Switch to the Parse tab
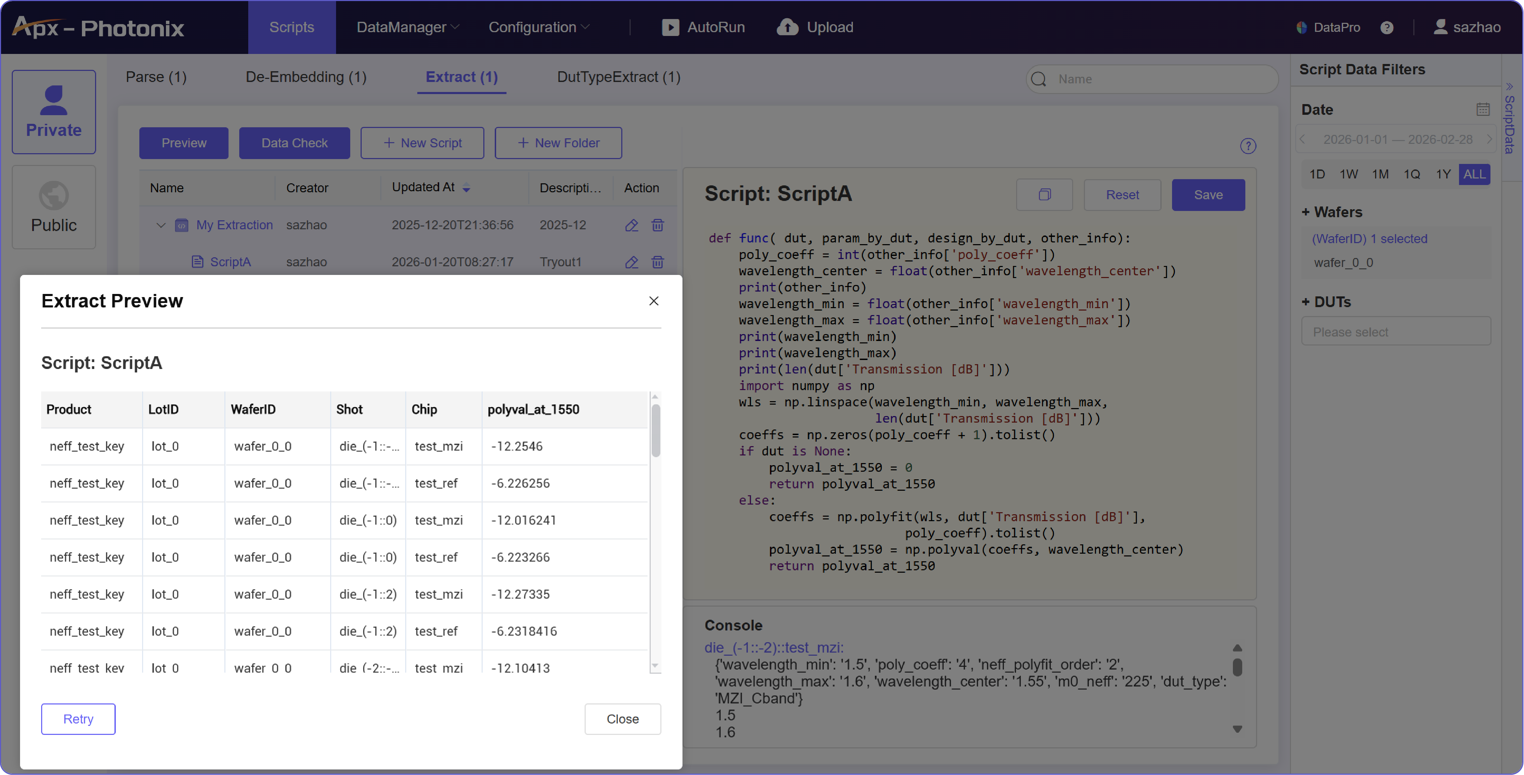1524x775 pixels. 156,77
